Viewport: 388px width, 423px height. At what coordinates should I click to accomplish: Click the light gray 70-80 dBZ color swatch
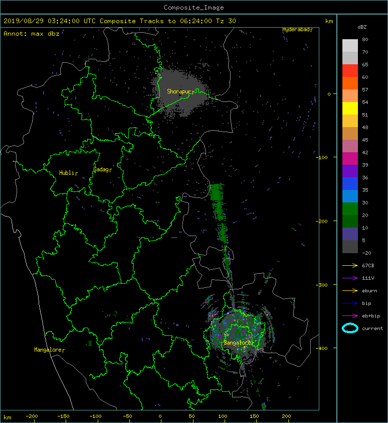[x=350, y=46]
